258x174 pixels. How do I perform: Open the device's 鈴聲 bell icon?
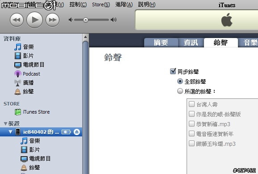[x=24, y=168]
